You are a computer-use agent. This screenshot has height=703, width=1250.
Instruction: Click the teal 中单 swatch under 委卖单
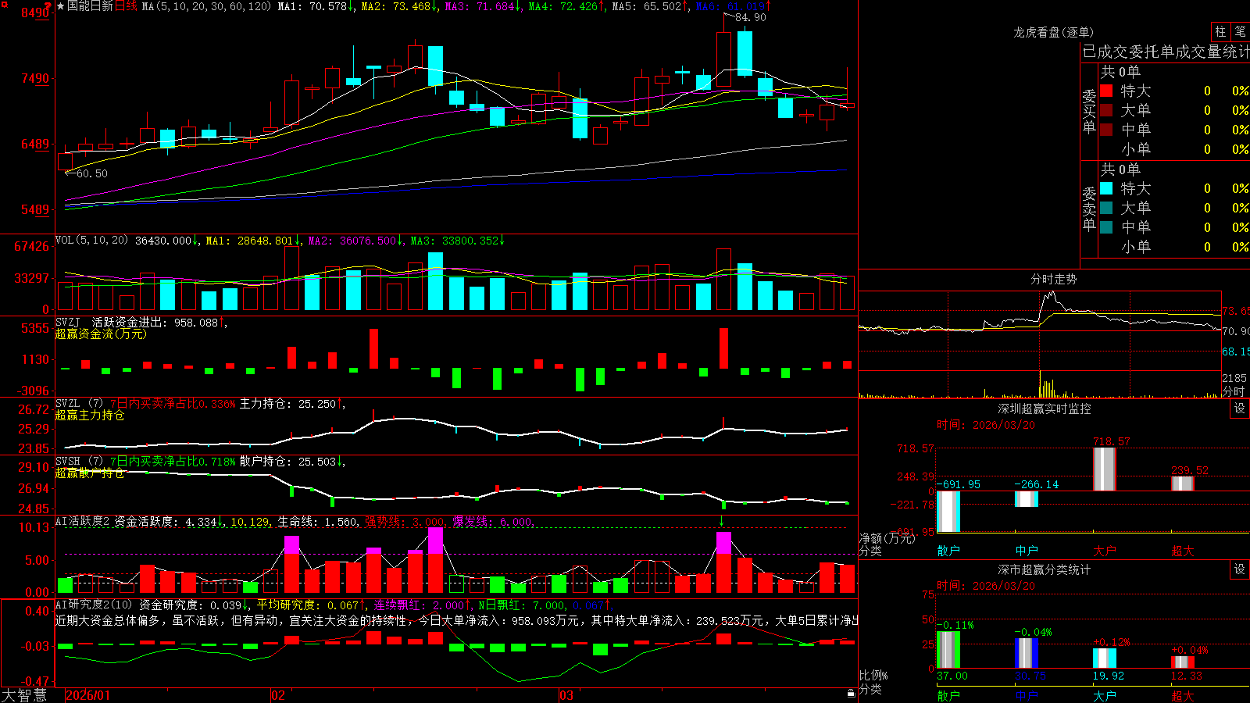pyautogui.click(x=1106, y=227)
